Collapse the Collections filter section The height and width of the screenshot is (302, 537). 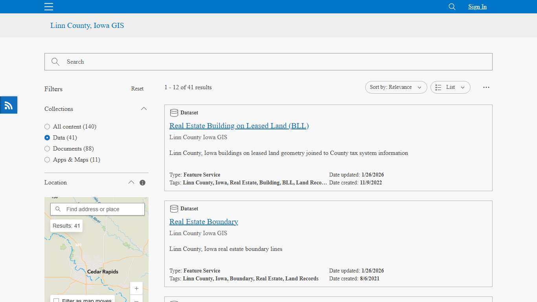(x=144, y=109)
